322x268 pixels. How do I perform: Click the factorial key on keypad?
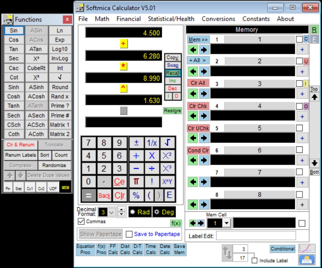click(x=152, y=181)
